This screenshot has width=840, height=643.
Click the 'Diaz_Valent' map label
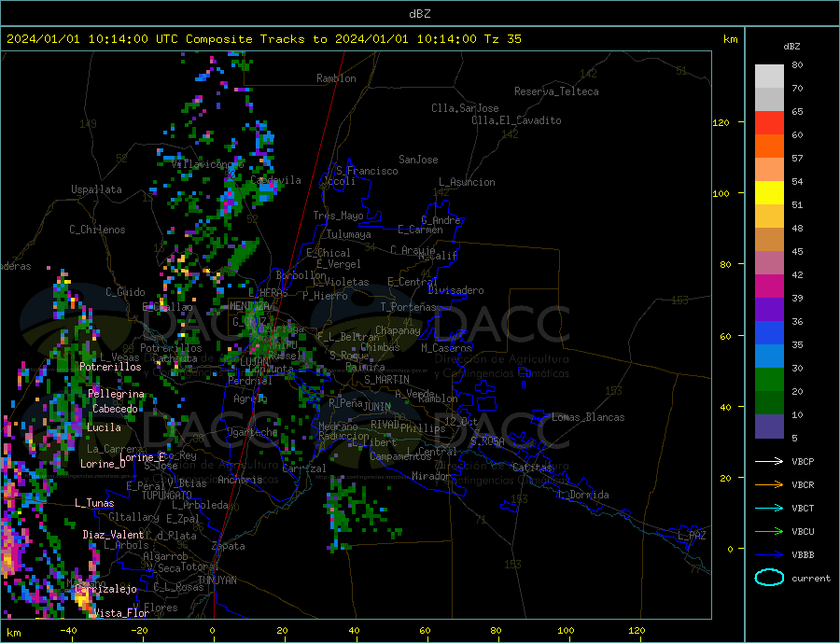pyautogui.click(x=113, y=535)
